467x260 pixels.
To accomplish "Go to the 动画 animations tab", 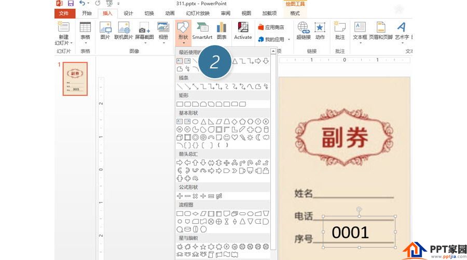I will (170, 13).
